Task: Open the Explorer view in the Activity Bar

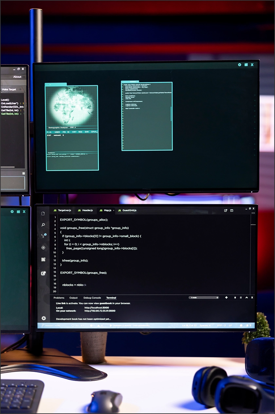Action: pyautogui.click(x=43, y=213)
